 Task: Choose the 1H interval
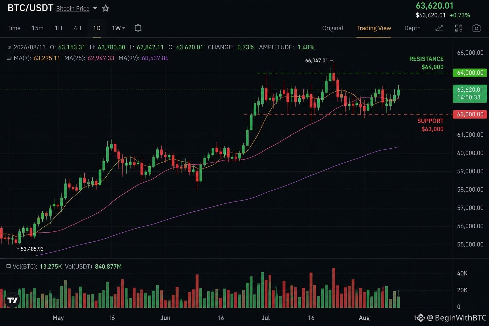click(59, 28)
